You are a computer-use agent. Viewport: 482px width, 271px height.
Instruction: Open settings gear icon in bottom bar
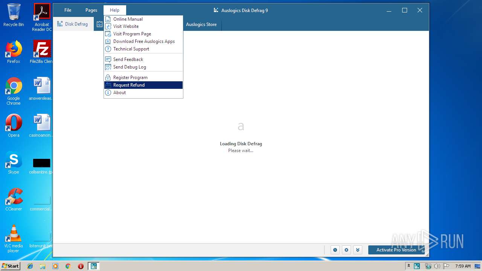tap(346, 250)
